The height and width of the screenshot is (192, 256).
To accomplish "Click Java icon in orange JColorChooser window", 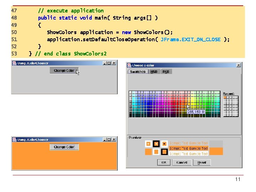I will point(15,139).
